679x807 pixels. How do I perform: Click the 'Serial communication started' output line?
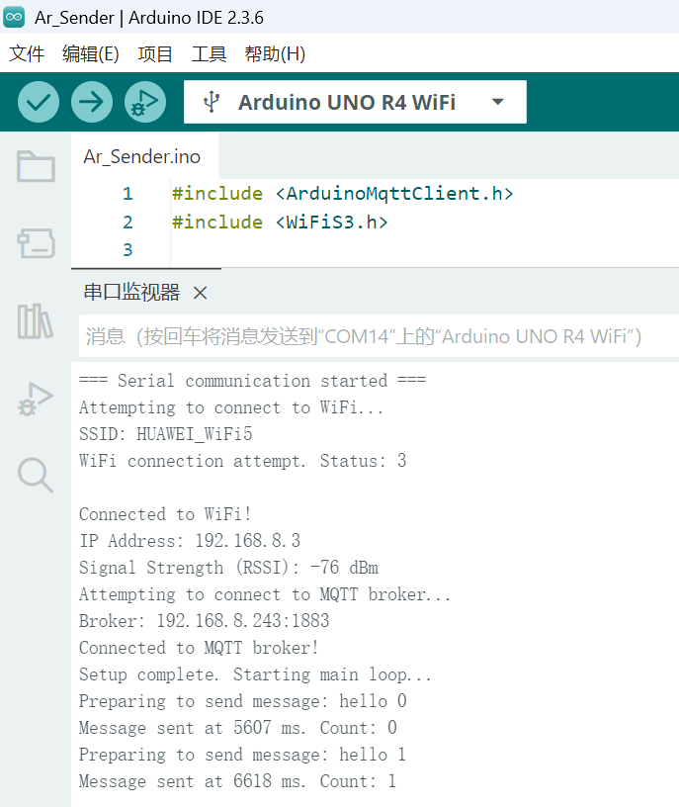point(253,381)
